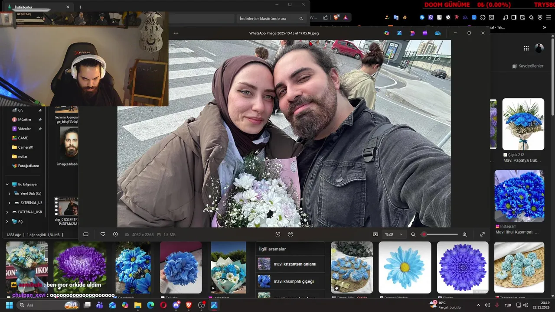Open Microsoft Edge from taskbar
Screen dimensions: 555x312
pos(150,305)
